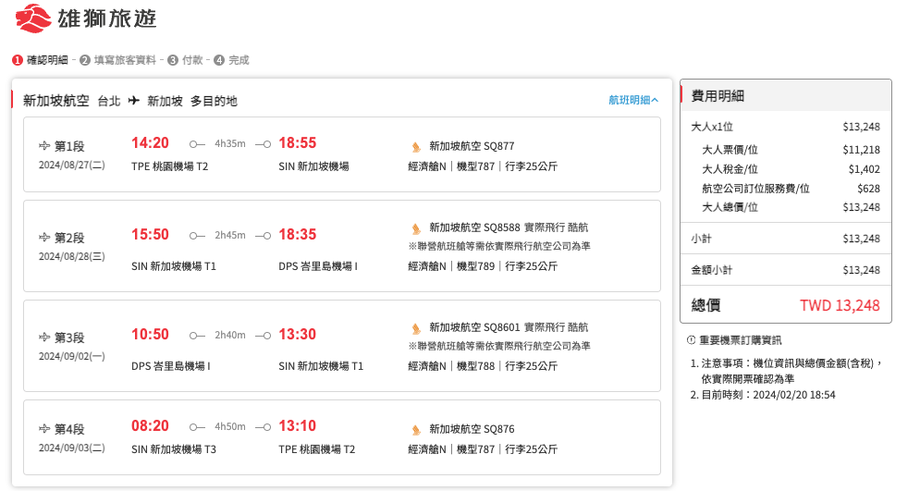The height and width of the screenshot is (491, 920).
Task: Click 新加坡航空 SQ8601 實際飛行 酷航 text
Action: click(x=509, y=326)
